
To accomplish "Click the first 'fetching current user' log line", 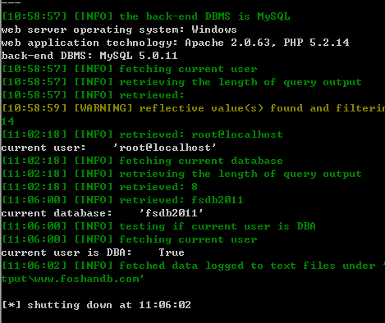I will pyautogui.click(x=129, y=69).
